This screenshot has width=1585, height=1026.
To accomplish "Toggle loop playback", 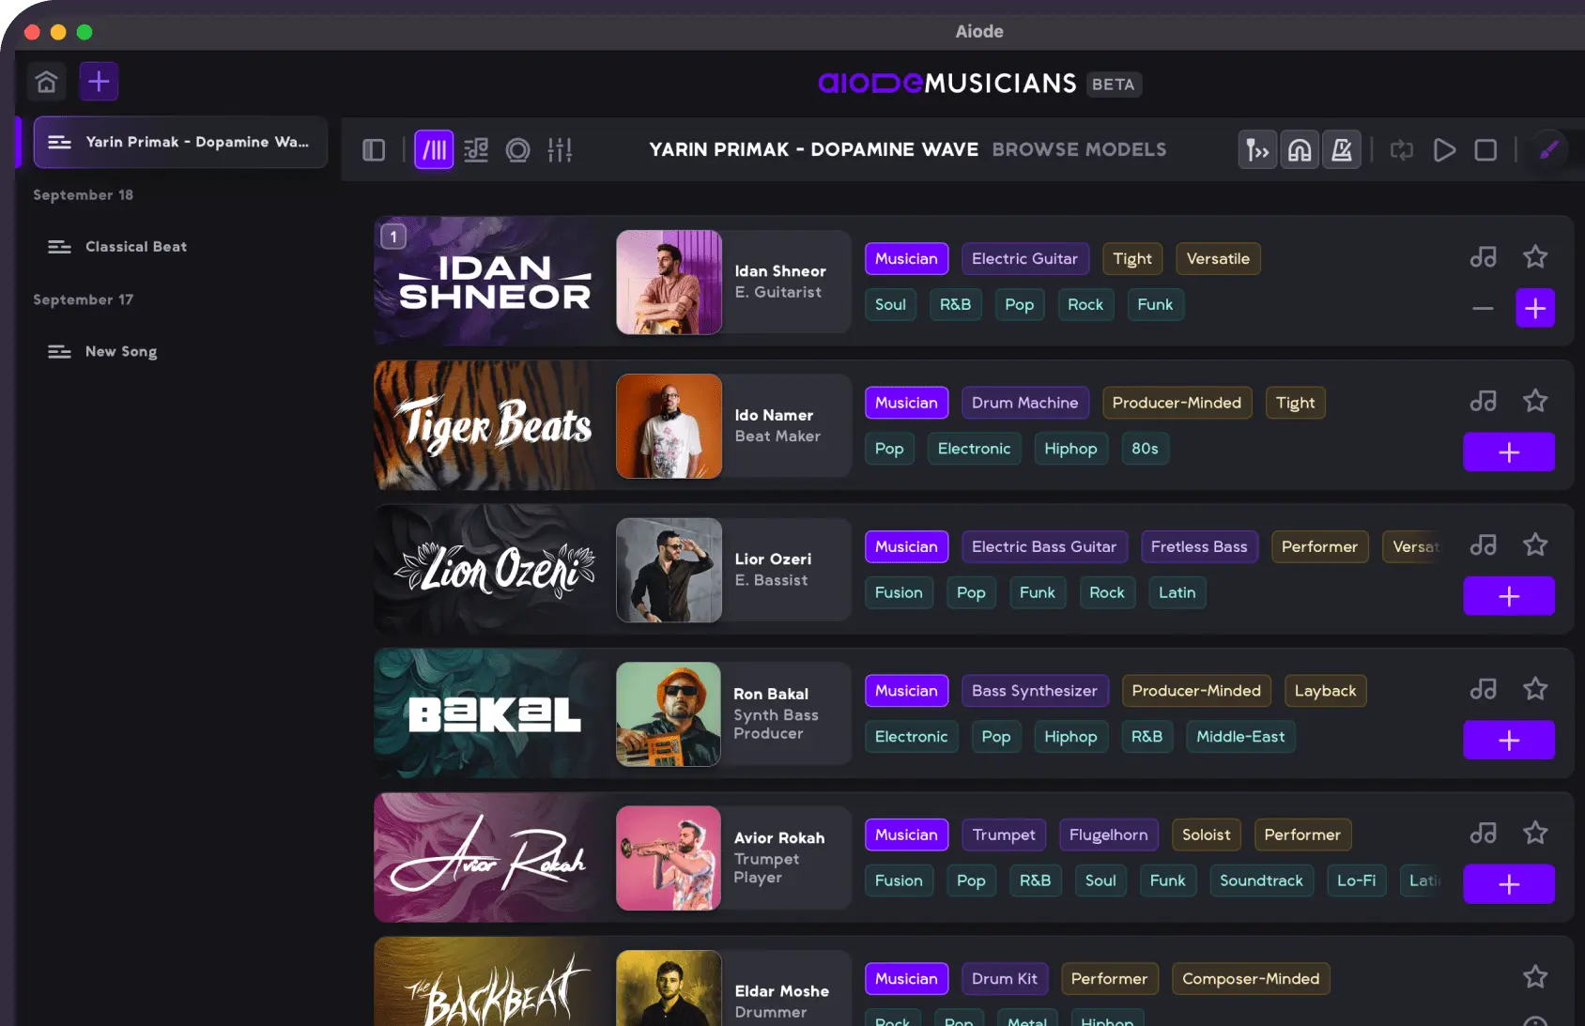I will (1402, 150).
